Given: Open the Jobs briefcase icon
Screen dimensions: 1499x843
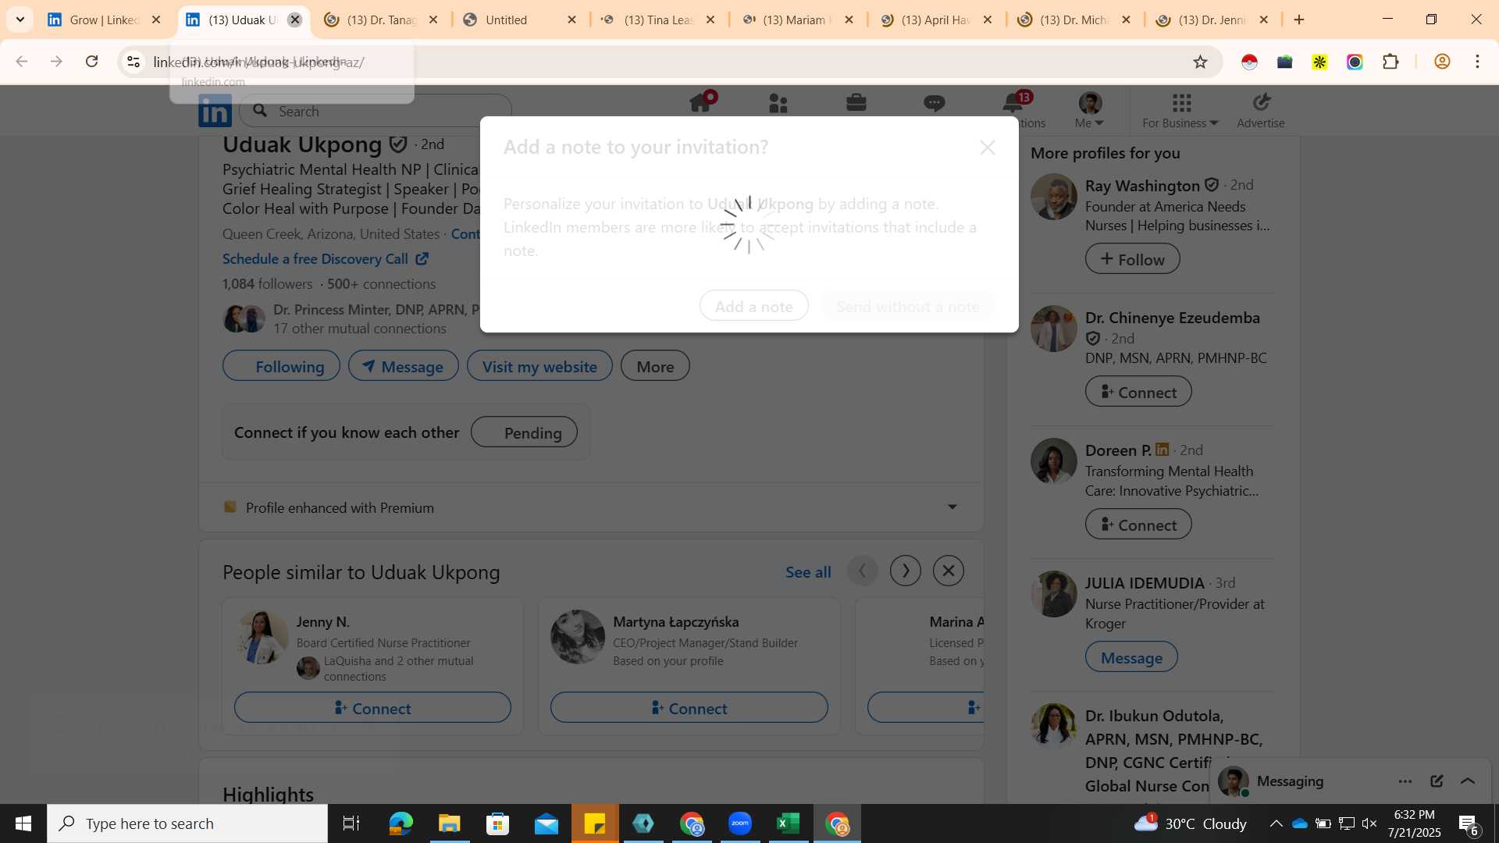Looking at the screenshot, I should point(856,103).
